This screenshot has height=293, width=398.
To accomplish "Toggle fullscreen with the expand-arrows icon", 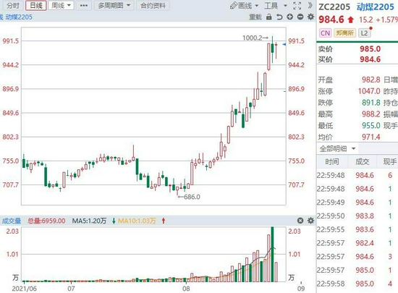I will 297,6.
